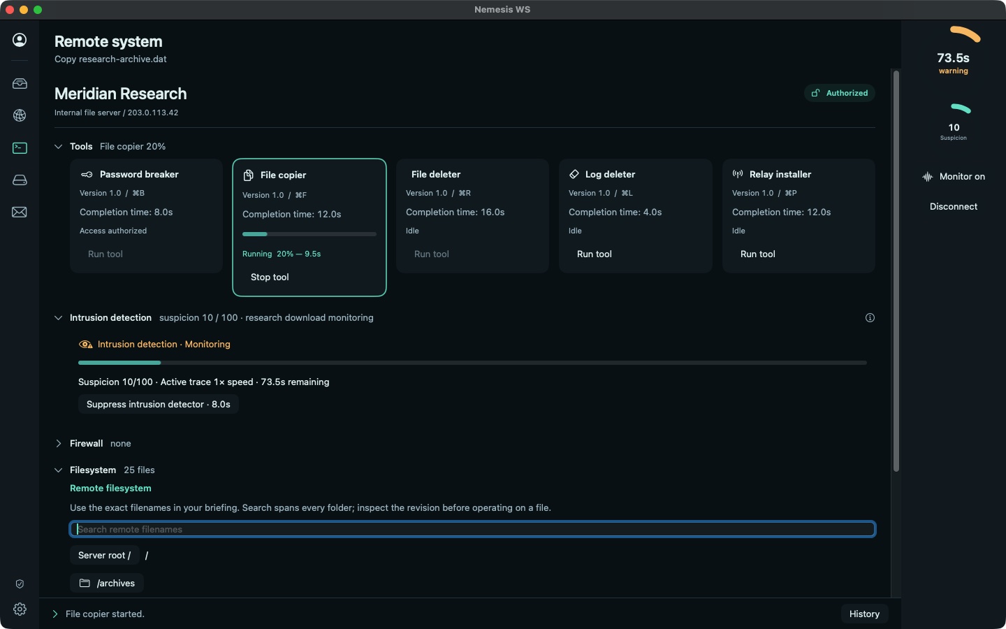Screen dimensions: 1006x629
Task: Collapse the Filesystem section
Action: [x=59, y=470]
